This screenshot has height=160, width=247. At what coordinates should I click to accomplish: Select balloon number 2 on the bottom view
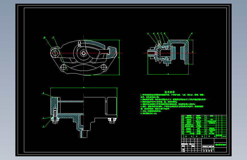point(43,118)
